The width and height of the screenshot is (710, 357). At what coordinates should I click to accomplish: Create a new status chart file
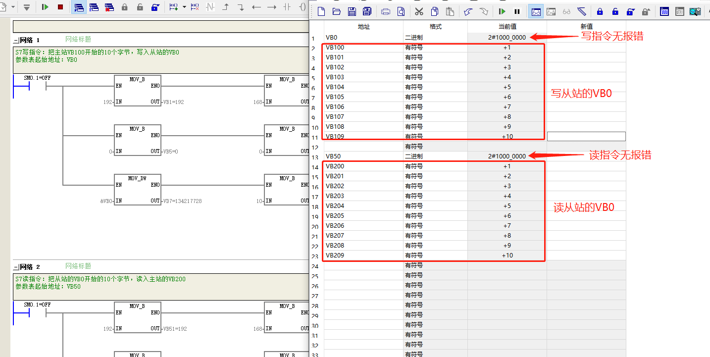tap(321, 11)
